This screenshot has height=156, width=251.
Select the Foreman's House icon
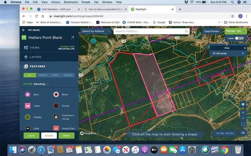(56, 117)
